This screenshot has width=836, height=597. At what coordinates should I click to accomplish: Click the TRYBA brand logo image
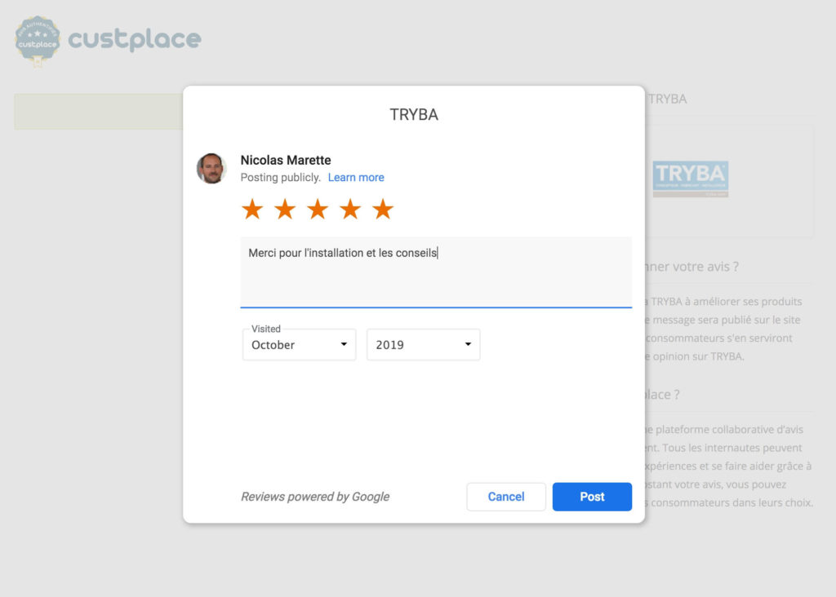click(x=690, y=179)
